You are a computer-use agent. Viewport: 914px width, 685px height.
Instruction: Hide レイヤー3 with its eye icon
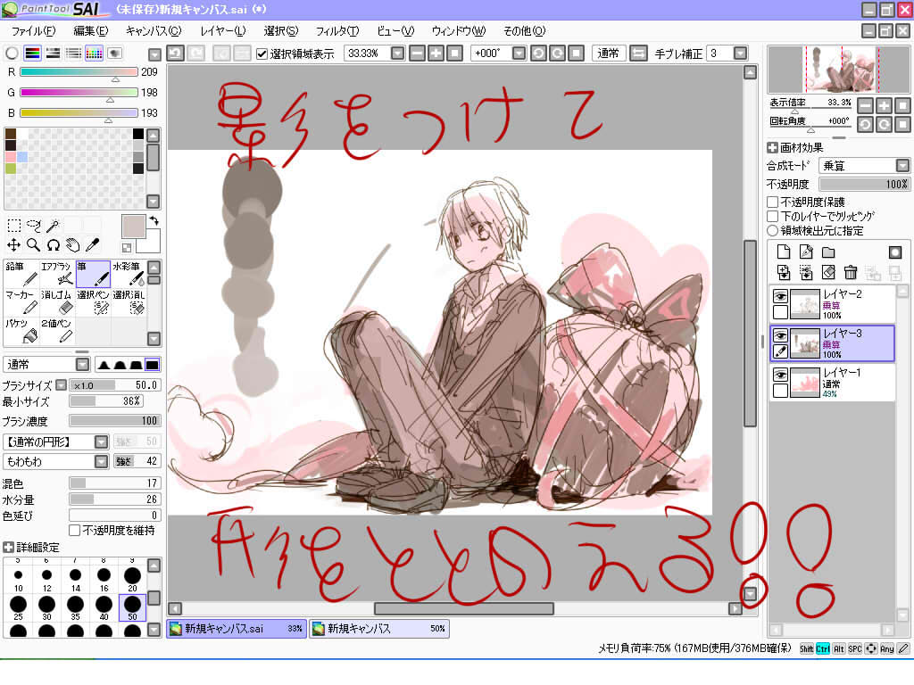click(x=780, y=335)
